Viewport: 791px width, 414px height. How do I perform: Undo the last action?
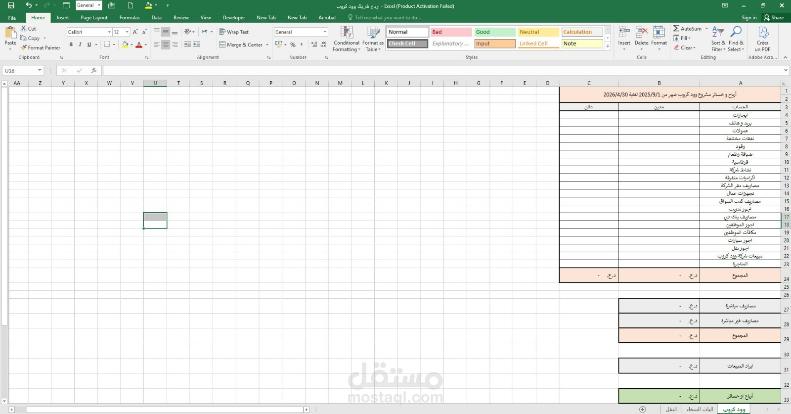tap(29, 5)
